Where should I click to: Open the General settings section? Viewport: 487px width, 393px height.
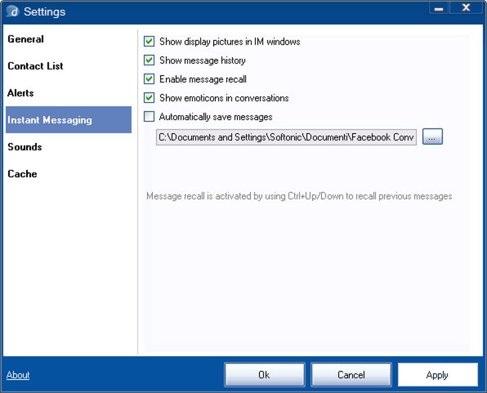point(26,39)
